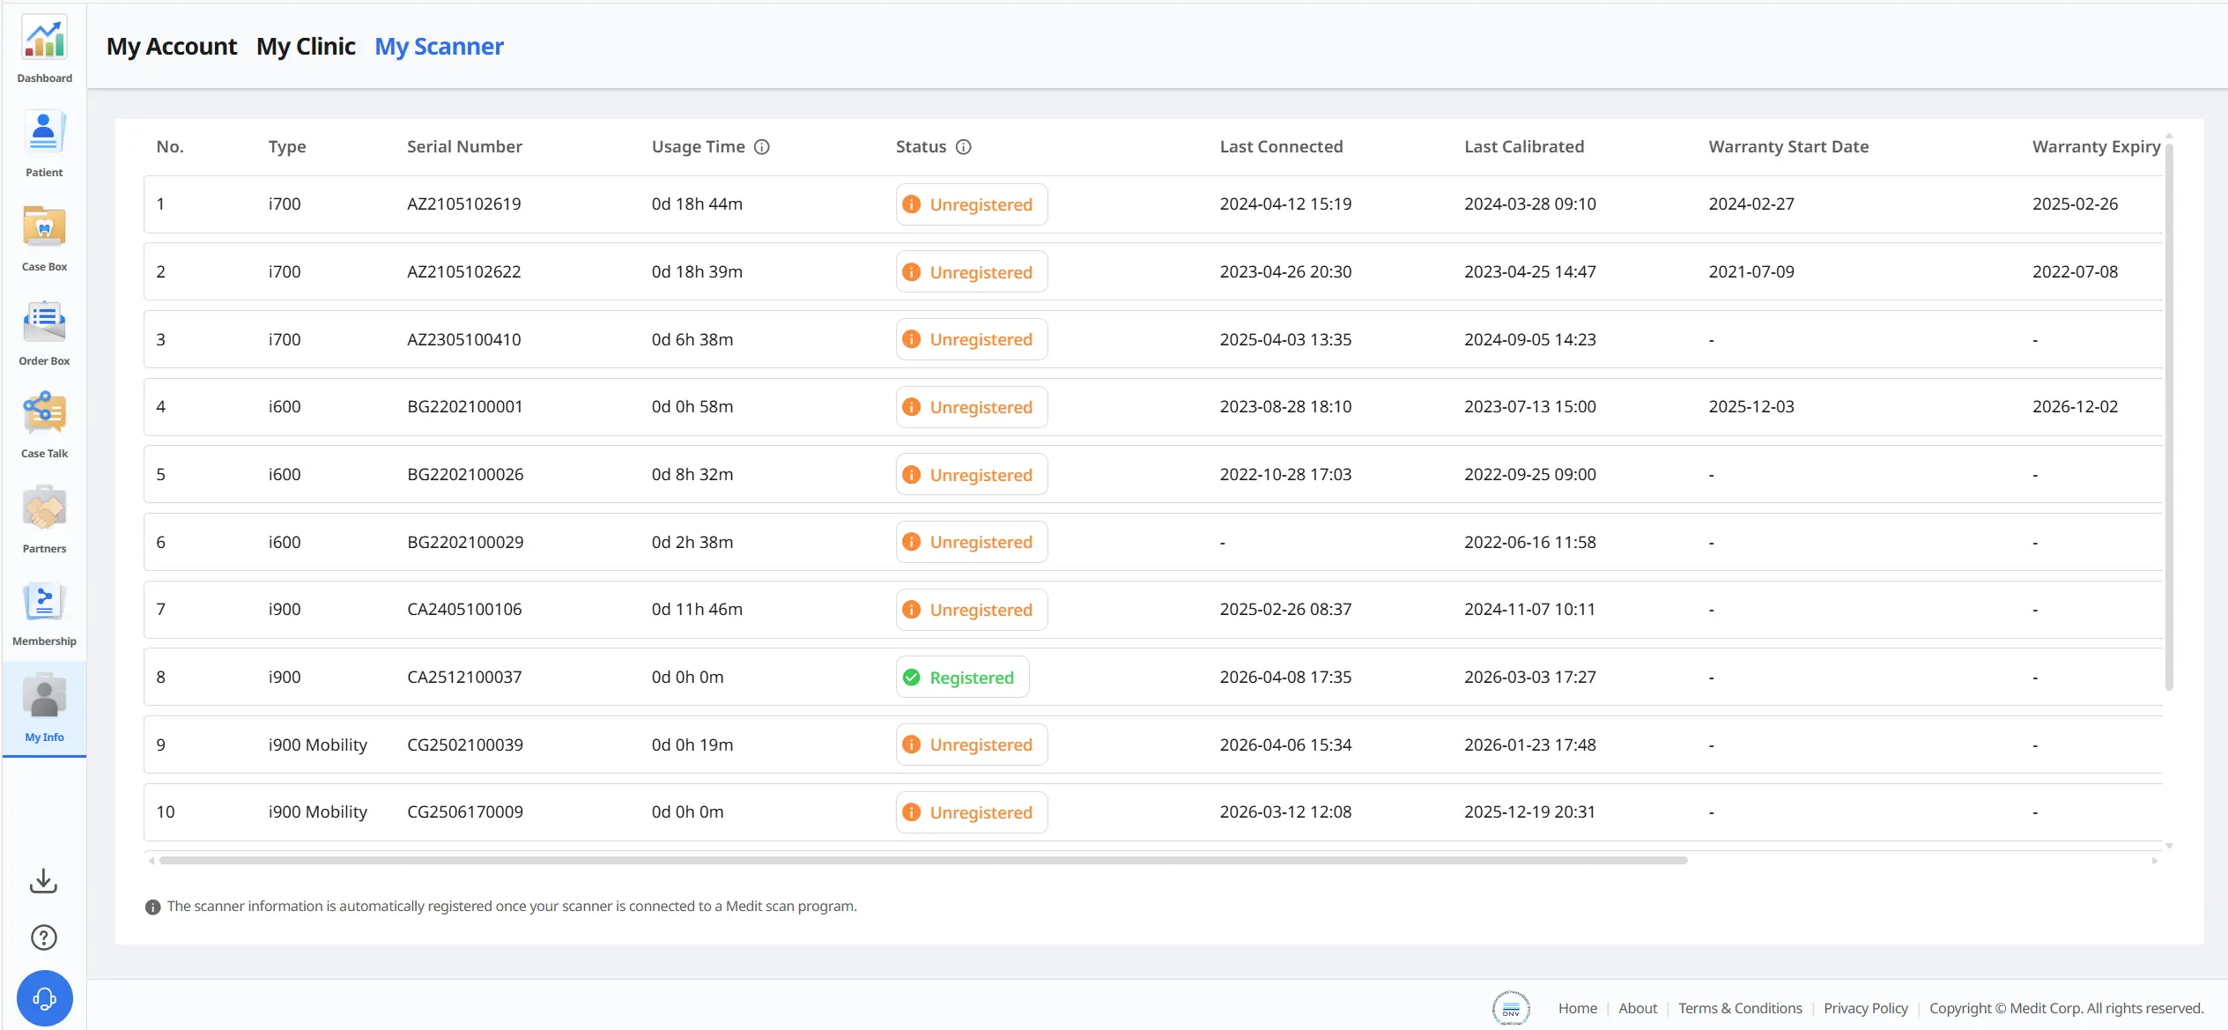This screenshot has height=1030, width=2228.
Task: Click last connected 2025-04-03 13:35
Action: [1285, 339]
